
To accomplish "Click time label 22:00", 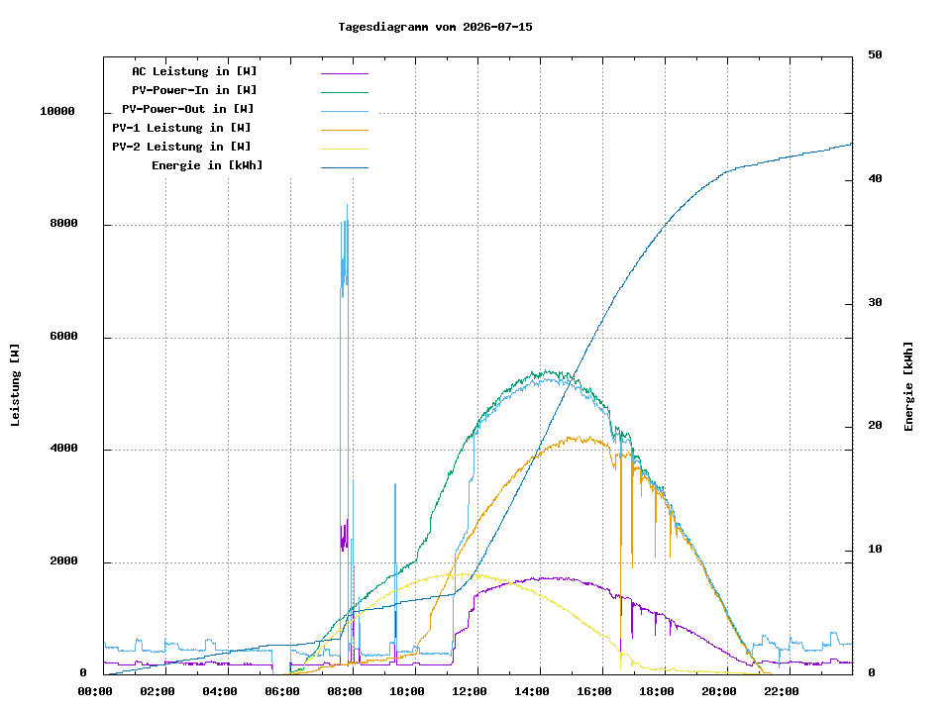I will point(782,691).
